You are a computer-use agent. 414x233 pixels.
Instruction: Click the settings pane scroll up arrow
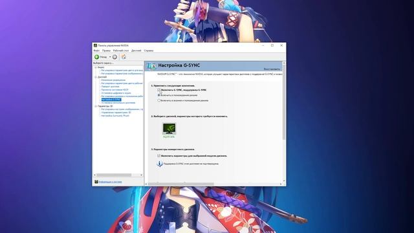(x=284, y=63)
